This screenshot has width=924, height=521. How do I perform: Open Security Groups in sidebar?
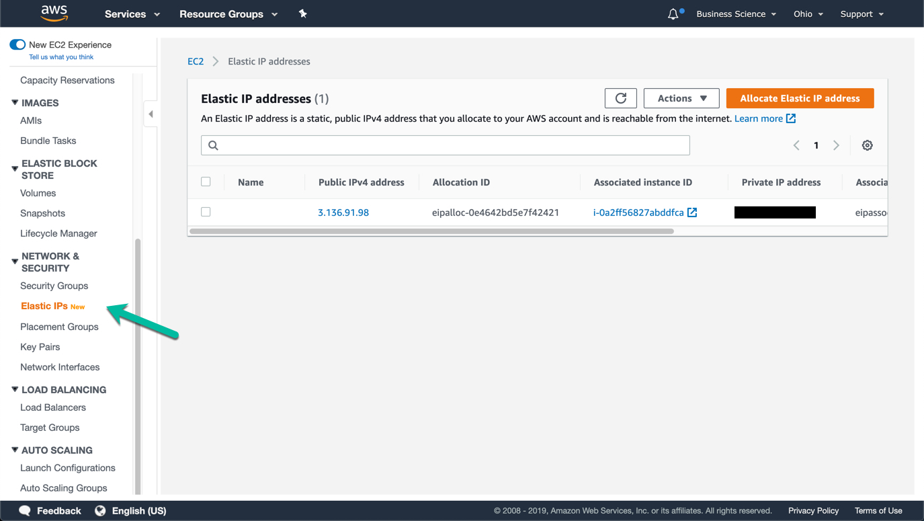[54, 286]
